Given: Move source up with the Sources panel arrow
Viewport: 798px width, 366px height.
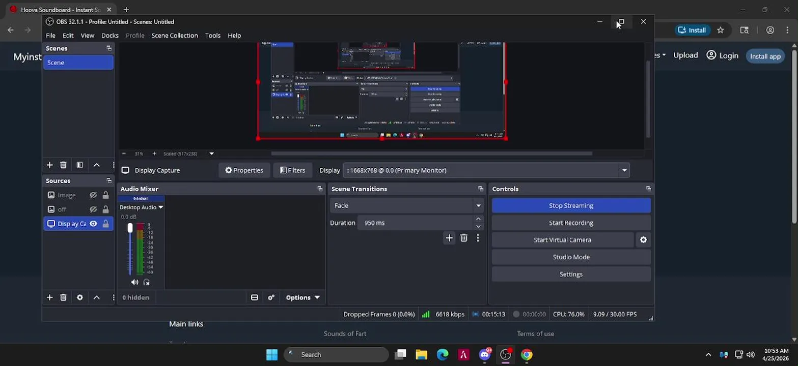Looking at the screenshot, I should coord(96,297).
